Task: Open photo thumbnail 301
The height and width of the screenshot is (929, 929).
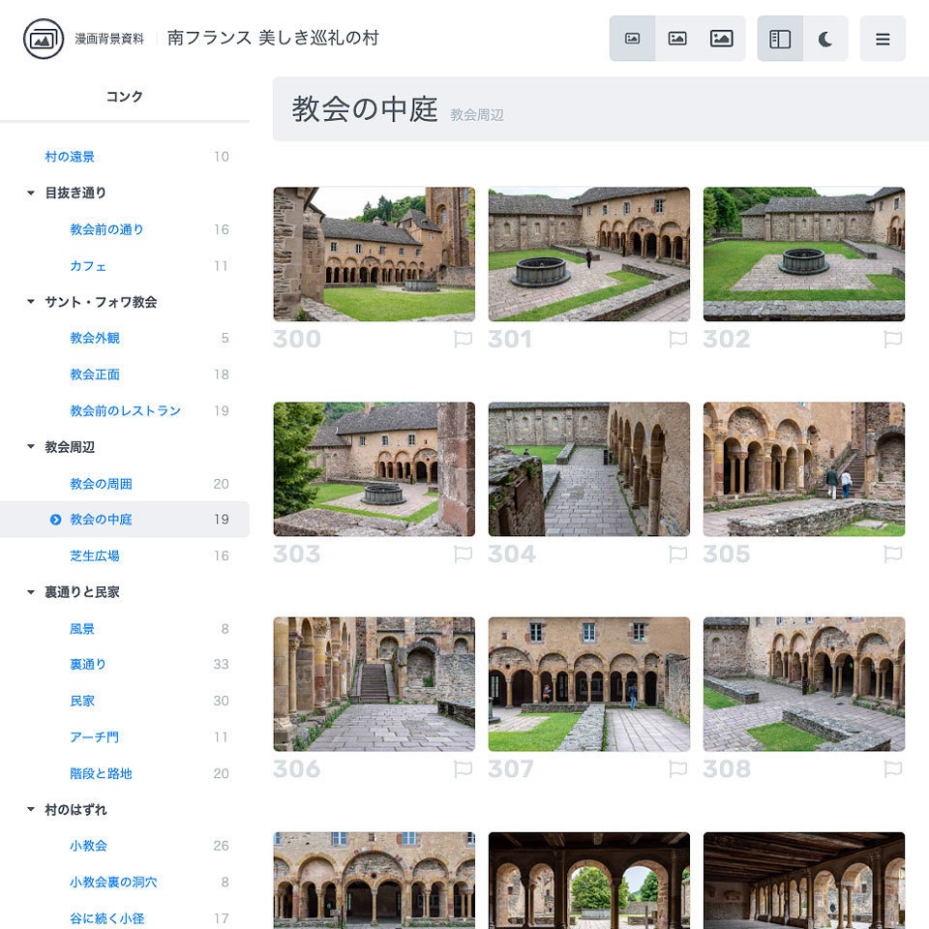Action: [x=589, y=255]
